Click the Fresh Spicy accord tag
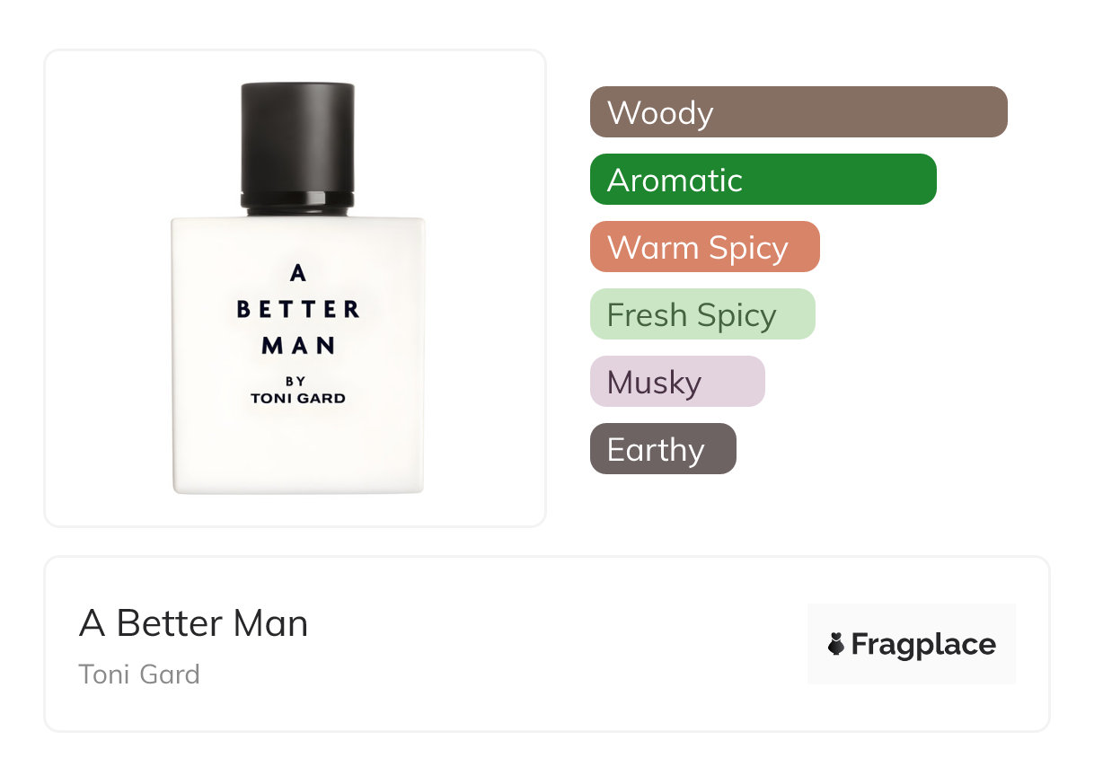Image resolution: width=1094 pixels, height=776 pixels. point(702,314)
